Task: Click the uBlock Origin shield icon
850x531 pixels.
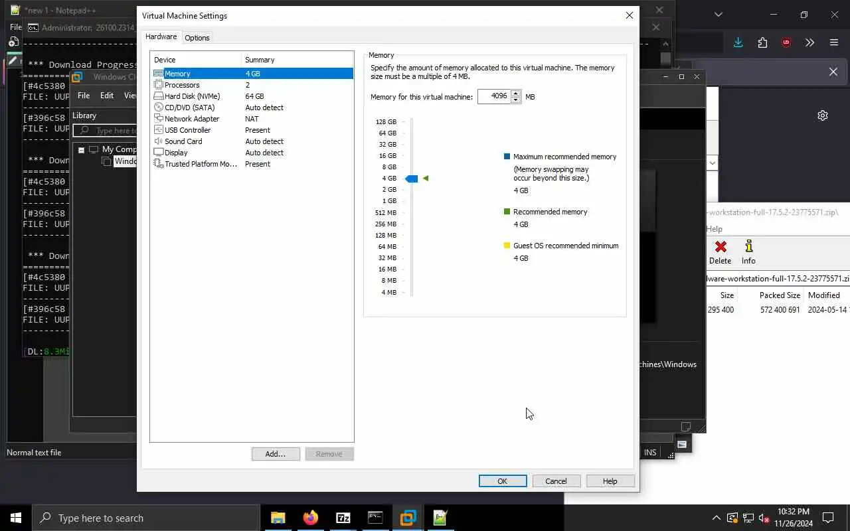Action: (786, 42)
